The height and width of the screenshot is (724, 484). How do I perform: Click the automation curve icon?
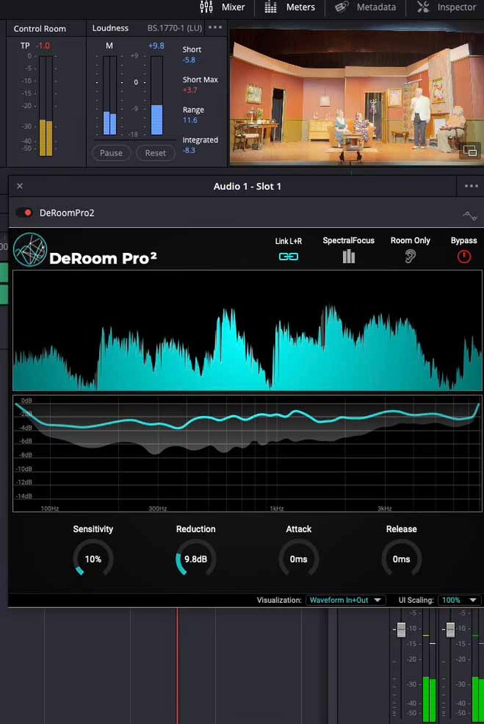click(x=470, y=216)
